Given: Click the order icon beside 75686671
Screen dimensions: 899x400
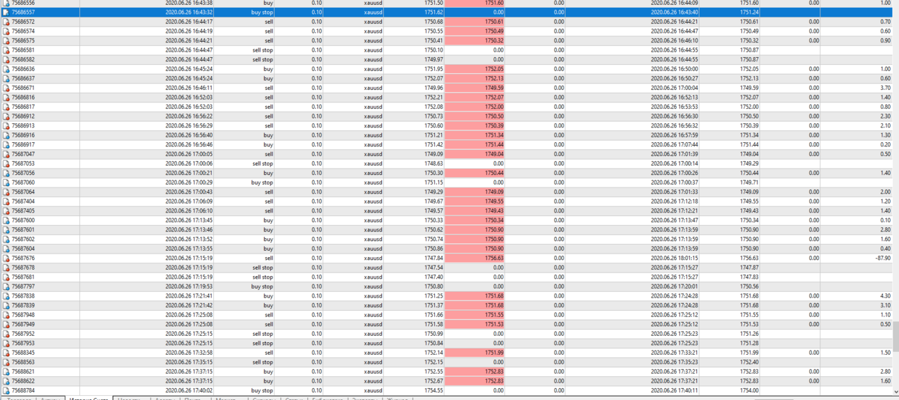Looking at the screenshot, I should pos(6,88).
